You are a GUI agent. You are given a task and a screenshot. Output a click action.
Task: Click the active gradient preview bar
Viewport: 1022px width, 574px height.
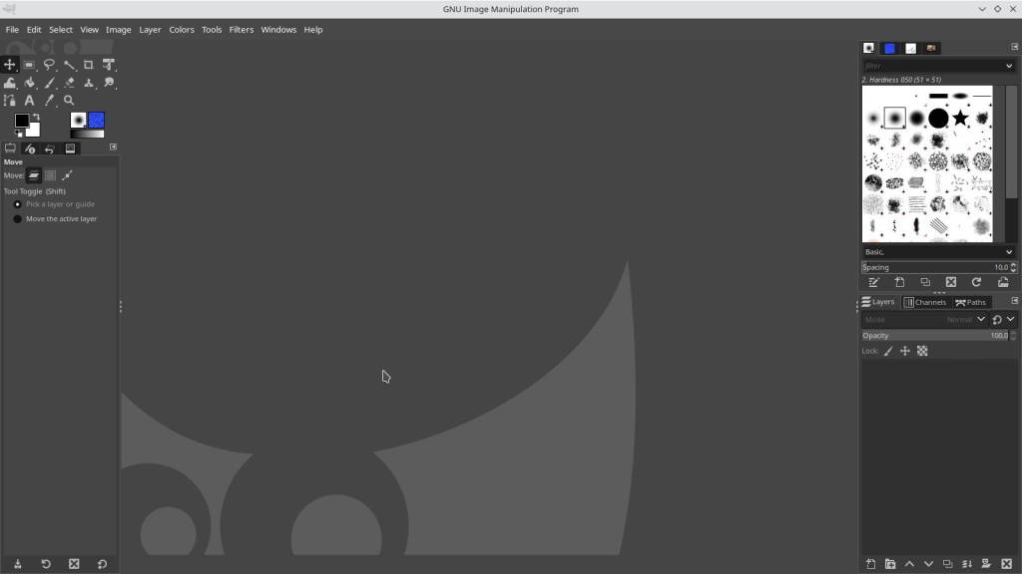(88, 134)
